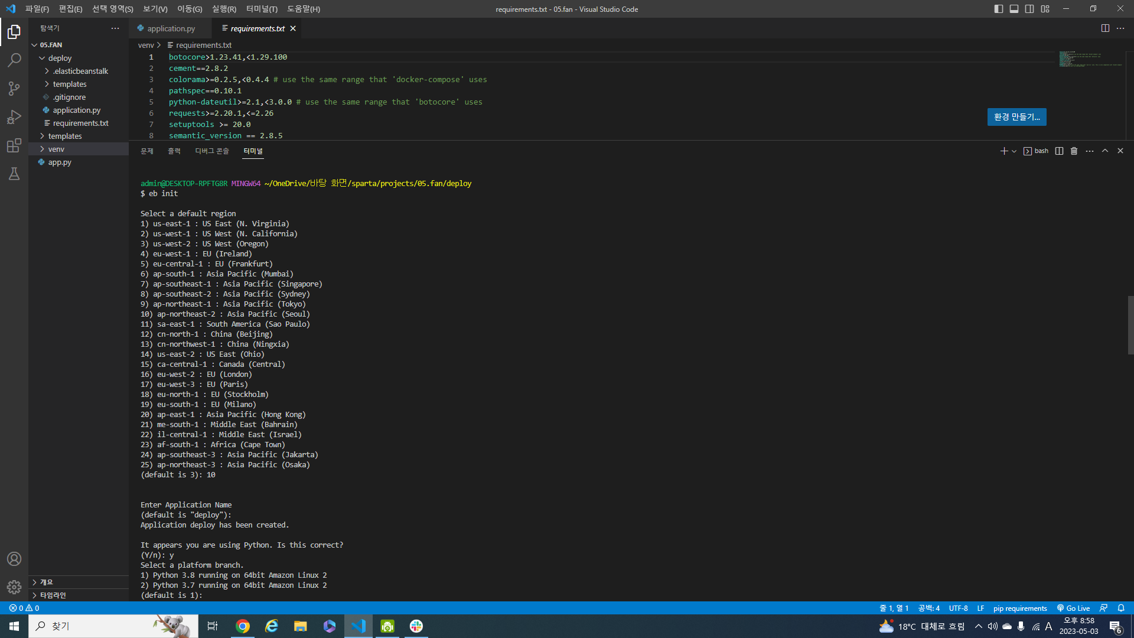Kill terminal with the trash icon
The image size is (1134, 638).
click(x=1074, y=151)
